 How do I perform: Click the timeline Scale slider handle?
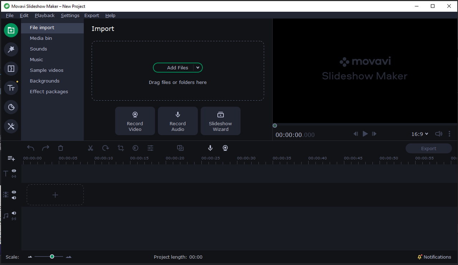click(x=52, y=257)
